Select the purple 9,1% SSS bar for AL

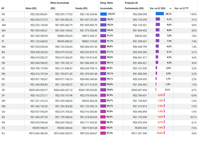[158, 19]
